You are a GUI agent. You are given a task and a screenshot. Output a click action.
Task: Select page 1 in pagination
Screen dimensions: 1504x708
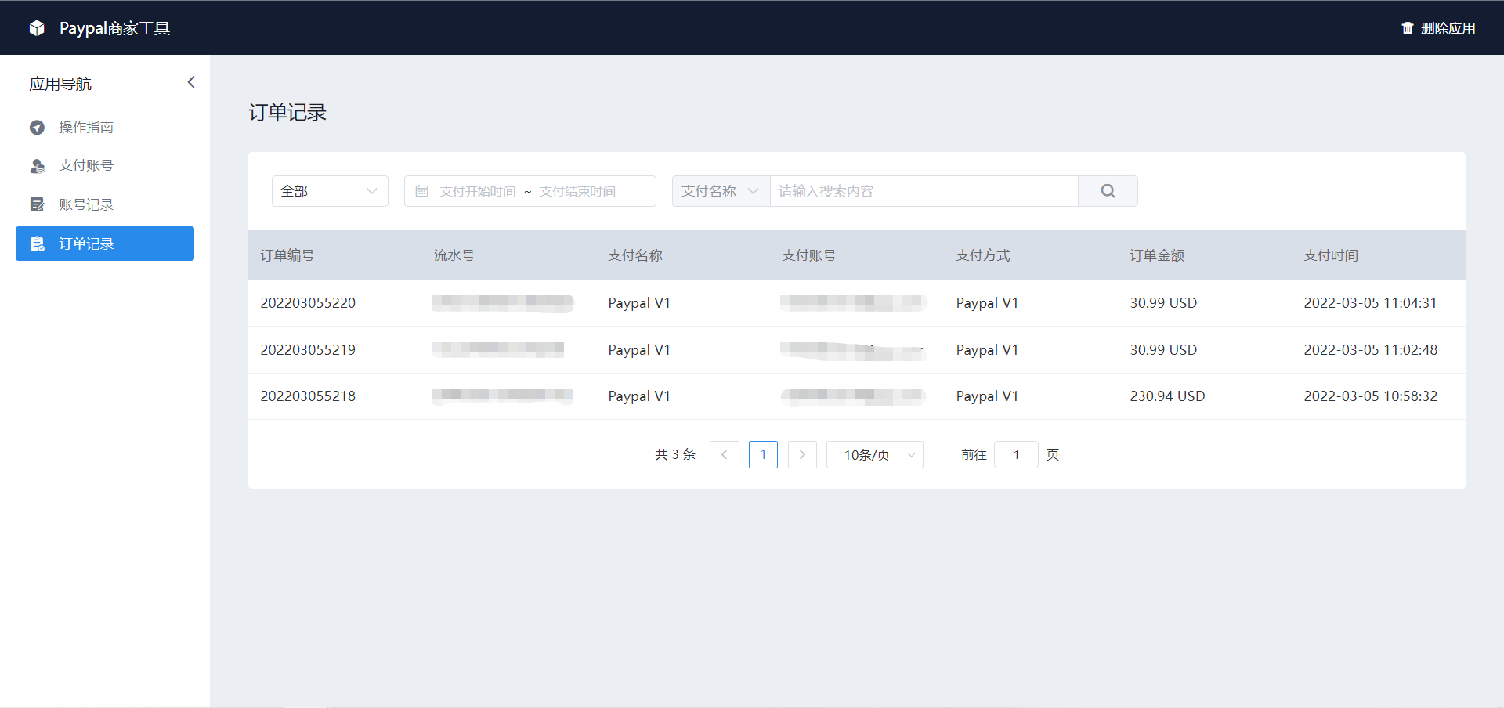(x=763, y=454)
